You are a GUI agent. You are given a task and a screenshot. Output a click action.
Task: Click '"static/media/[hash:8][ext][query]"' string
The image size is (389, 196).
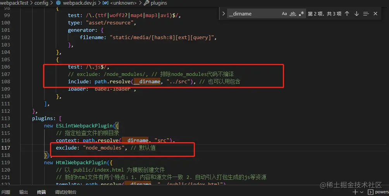pyautogui.click(x=162, y=38)
